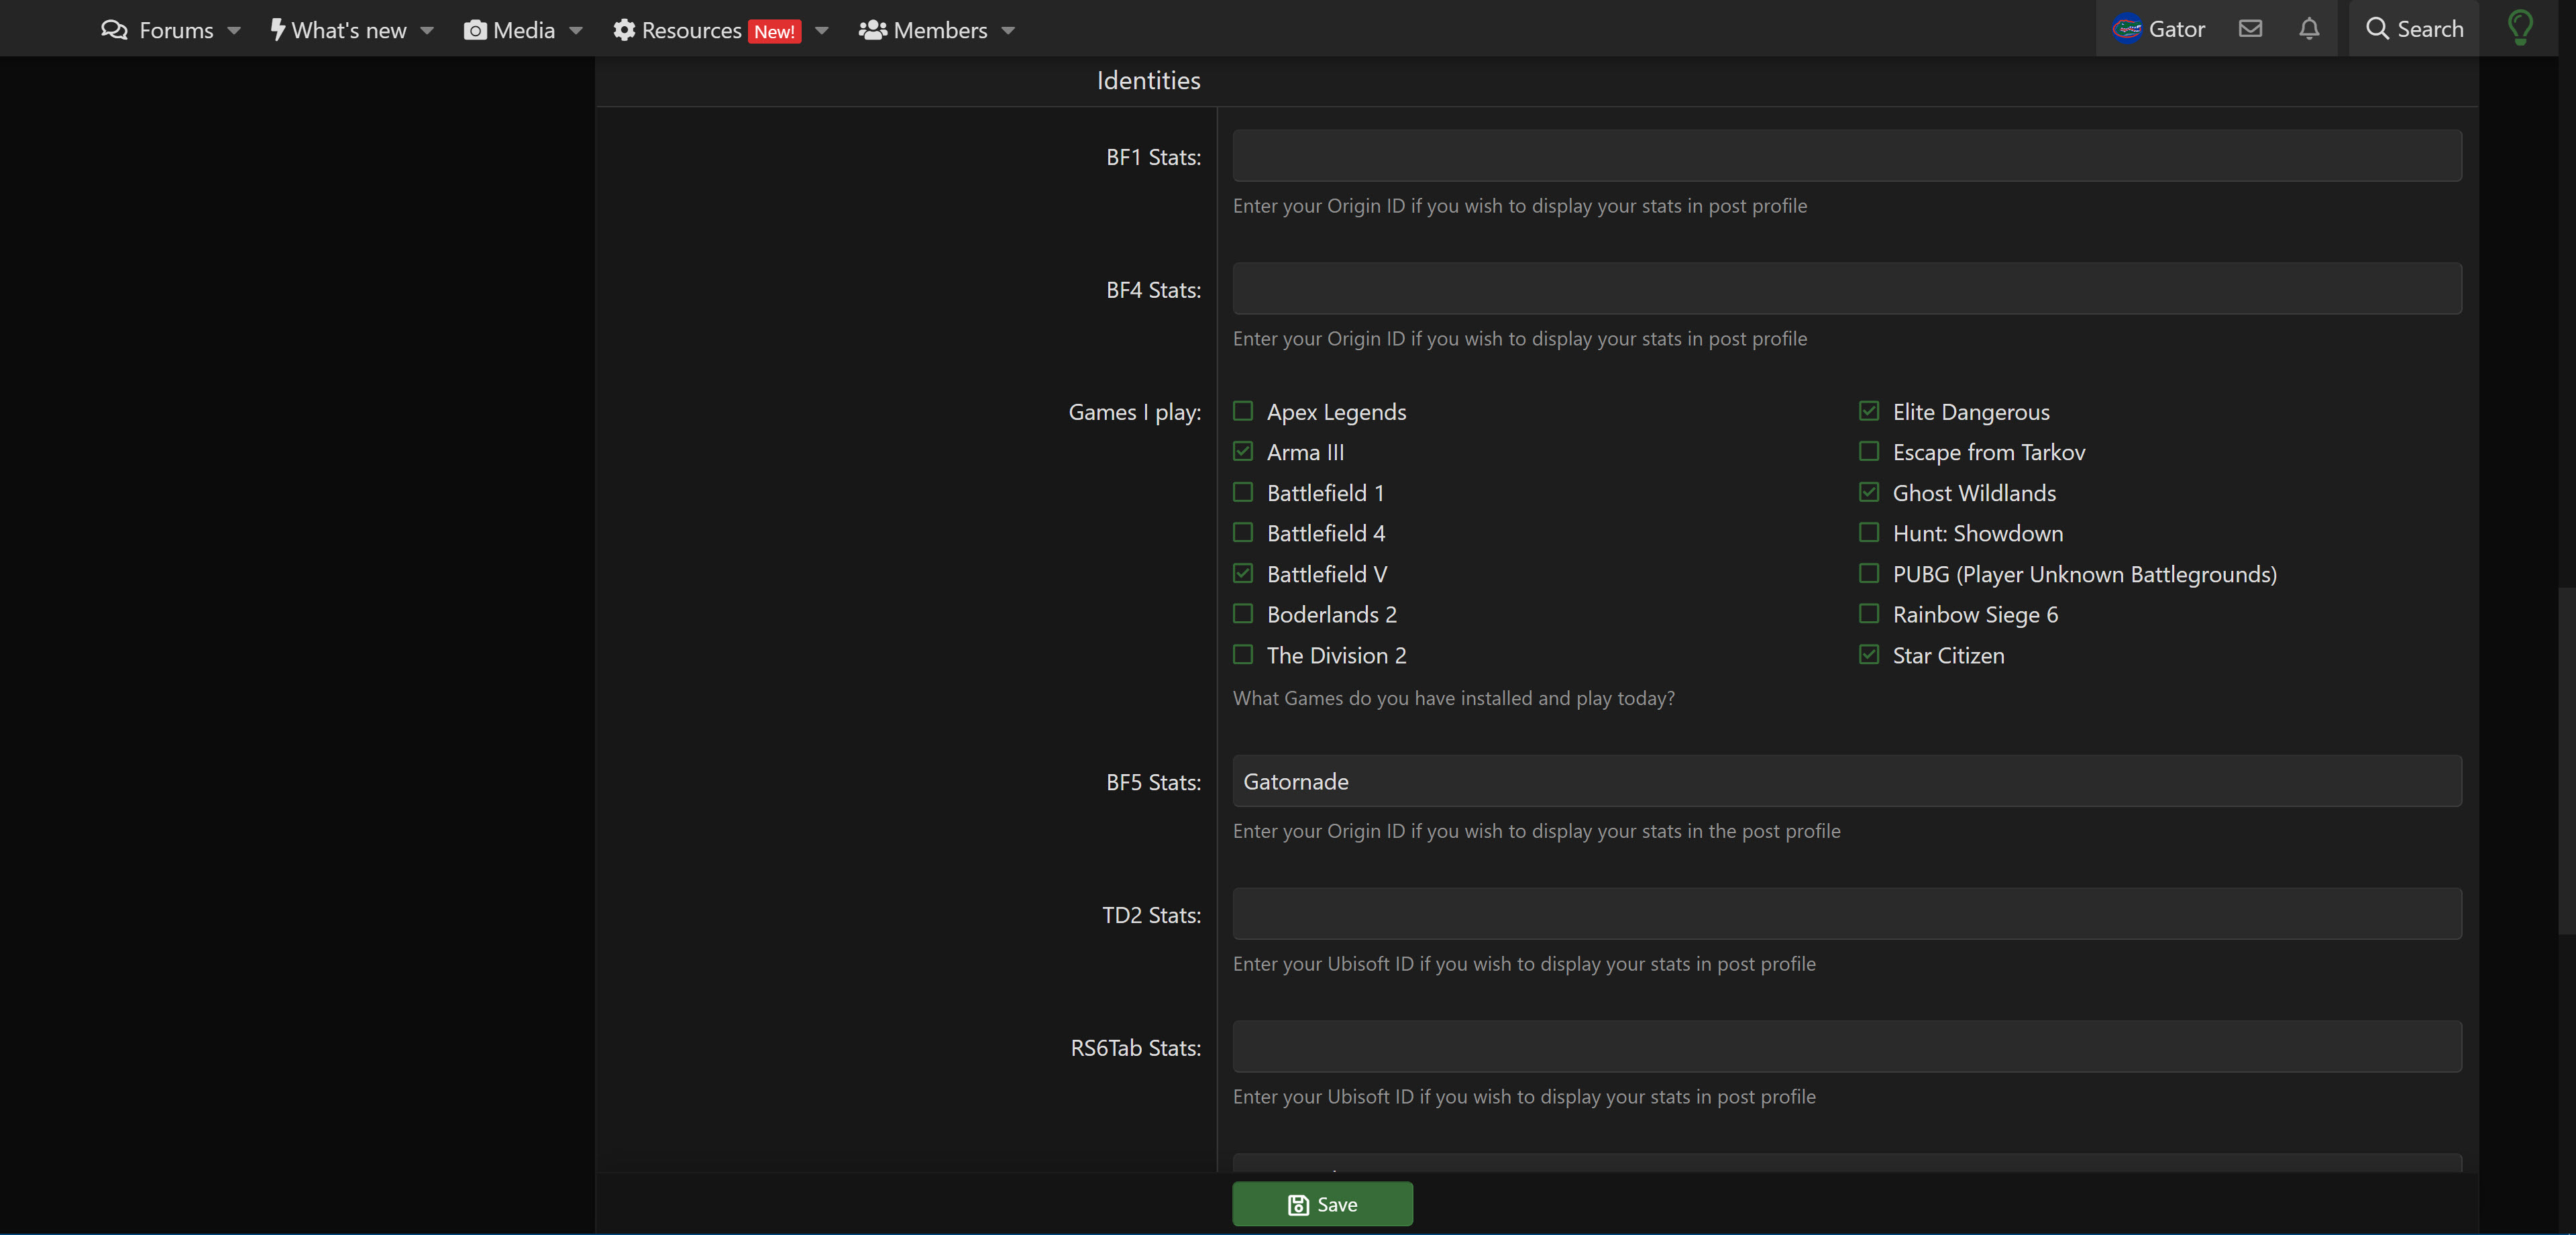Enable the Escape from Tarkov checkbox
The image size is (2576, 1235).
1868,452
